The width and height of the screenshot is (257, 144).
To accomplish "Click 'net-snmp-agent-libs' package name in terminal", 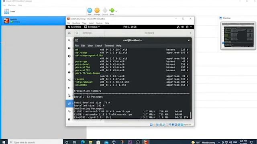I will pos(89,56).
